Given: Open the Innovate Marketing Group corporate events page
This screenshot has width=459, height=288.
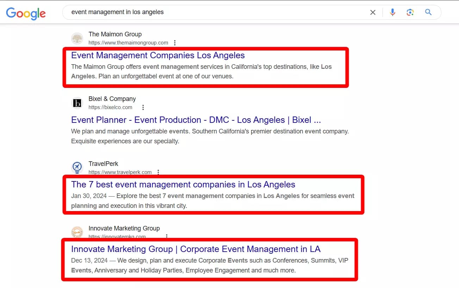Looking at the screenshot, I should 196,249.
